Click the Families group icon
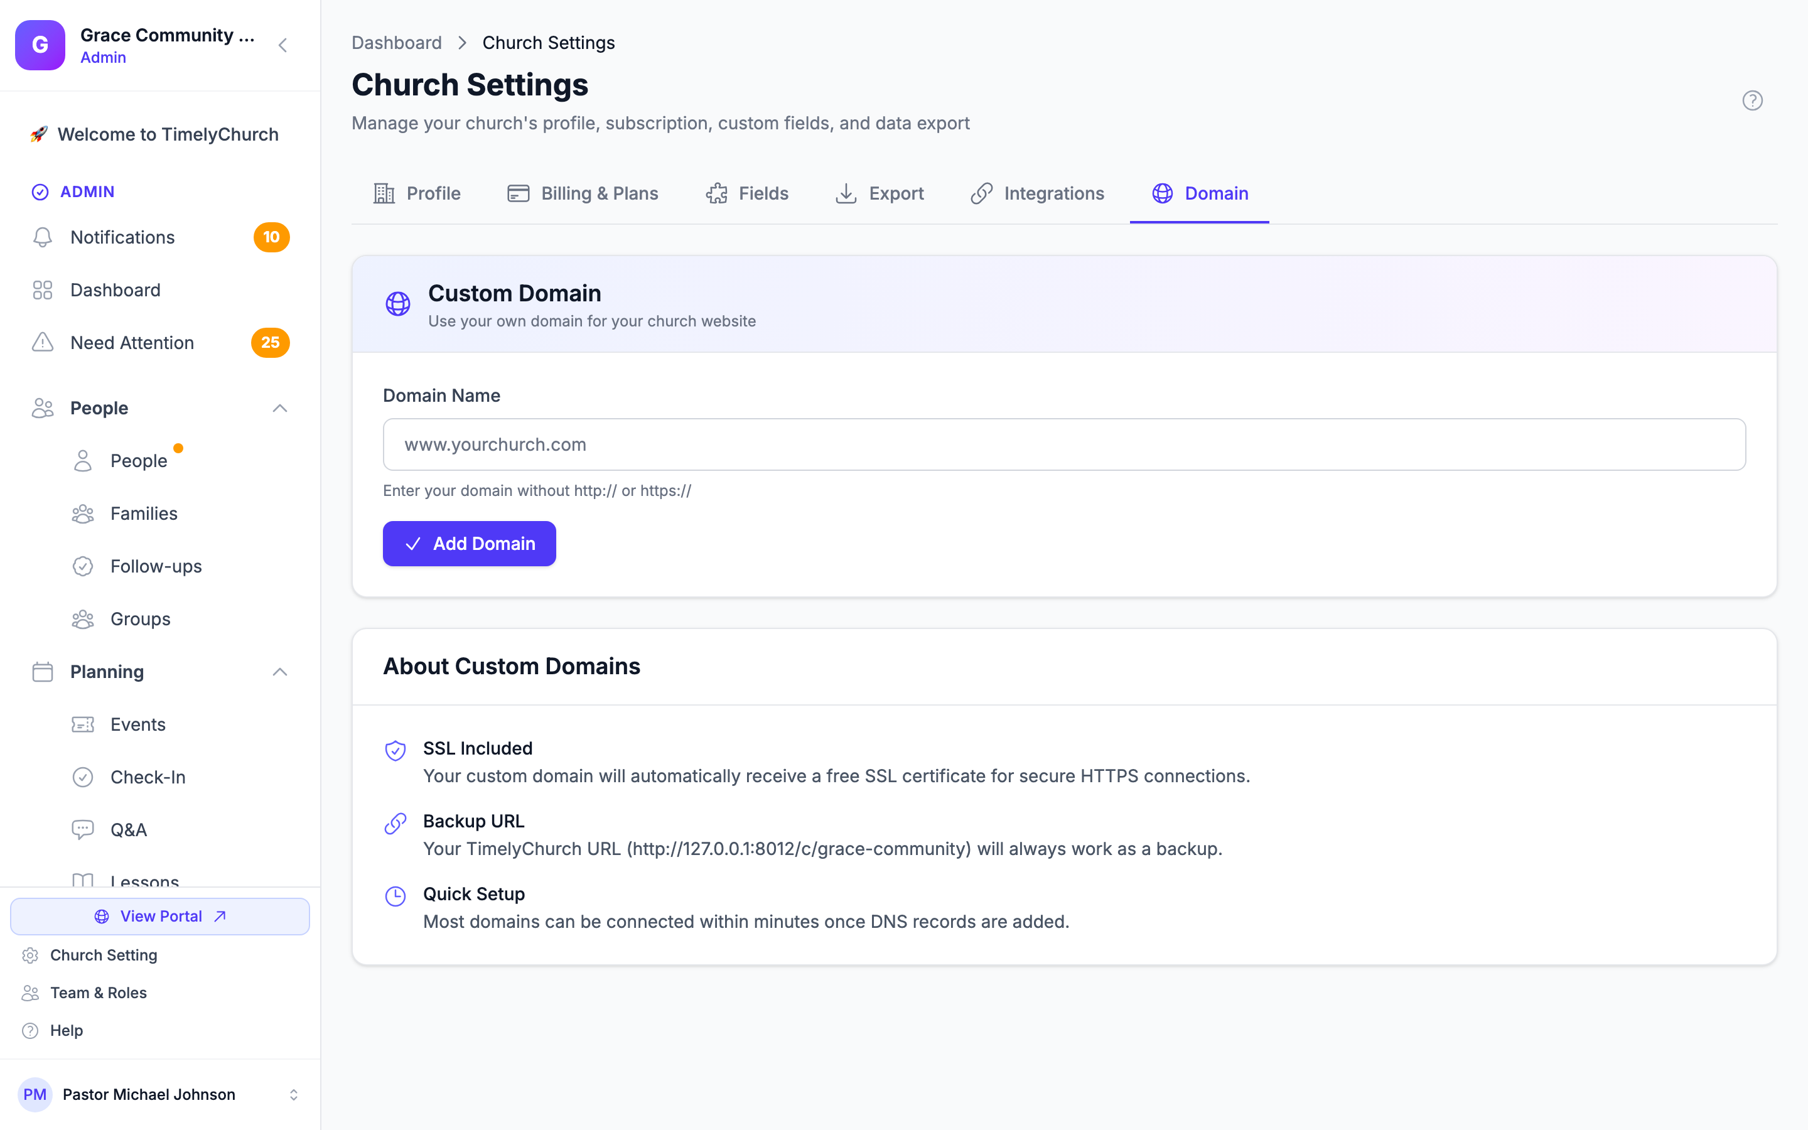The width and height of the screenshot is (1808, 1130). 83,514
